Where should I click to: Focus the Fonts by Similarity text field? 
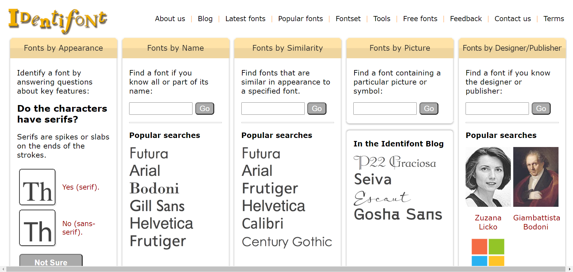[x=273, y=109]
